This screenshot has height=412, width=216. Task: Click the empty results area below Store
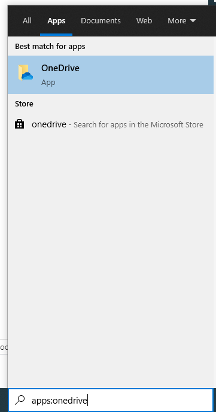[111, 260]
